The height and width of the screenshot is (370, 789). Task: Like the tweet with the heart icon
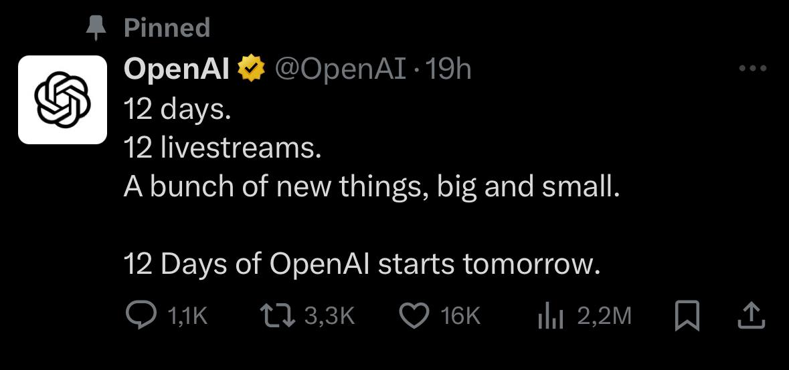point(414,316)
